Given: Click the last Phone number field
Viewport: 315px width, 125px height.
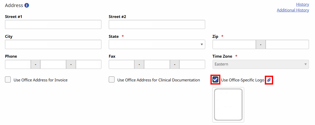Looking at the screenshot, I should tap(88, 64).
